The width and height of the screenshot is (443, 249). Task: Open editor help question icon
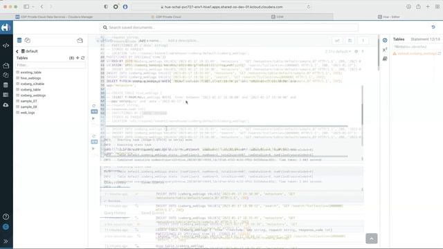point(363,52)
